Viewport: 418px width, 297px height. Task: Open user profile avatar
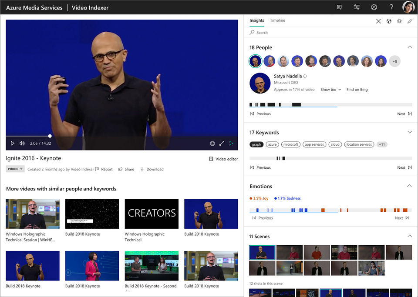408,7
